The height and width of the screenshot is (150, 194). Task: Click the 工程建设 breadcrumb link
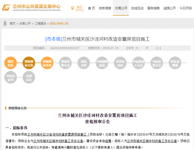click(x=40, y=23)
